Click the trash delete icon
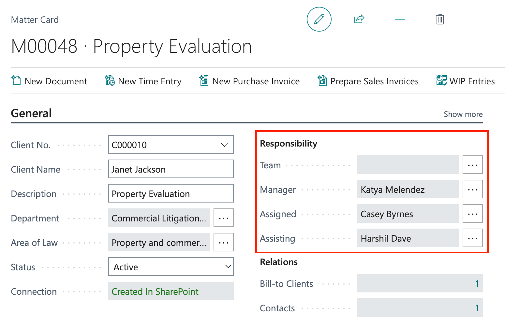The image size is (505, 324). (440, 19)
